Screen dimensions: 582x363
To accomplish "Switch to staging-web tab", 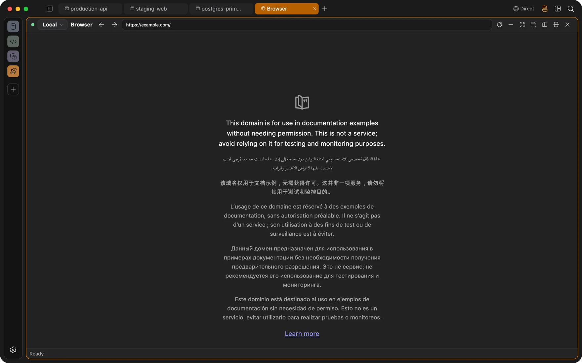I will pyautogui.click(x=155, y=9).
